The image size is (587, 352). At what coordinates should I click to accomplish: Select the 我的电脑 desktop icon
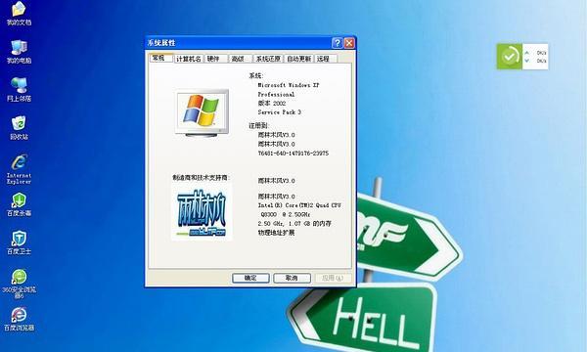click(x=19, y=52)
